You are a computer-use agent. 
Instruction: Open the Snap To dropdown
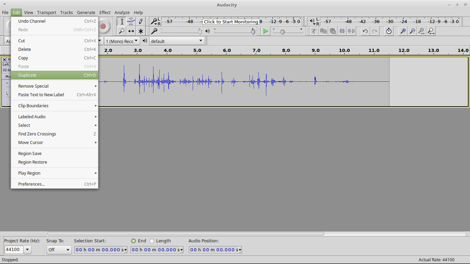point(59,250)
